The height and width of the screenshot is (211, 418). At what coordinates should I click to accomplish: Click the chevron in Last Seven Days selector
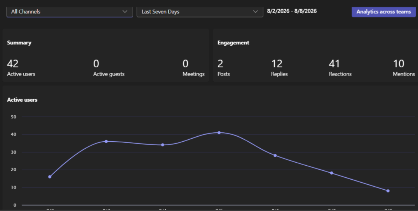[x=255, y=12]
